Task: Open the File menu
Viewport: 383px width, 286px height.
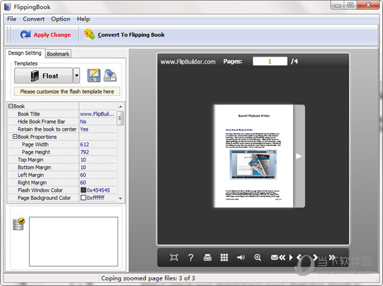Action: point(11,19)
